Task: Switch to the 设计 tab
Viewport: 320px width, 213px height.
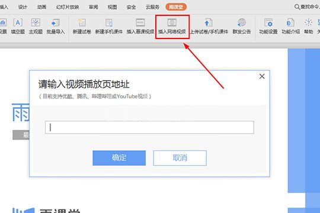Action: [x=23, y=7]
